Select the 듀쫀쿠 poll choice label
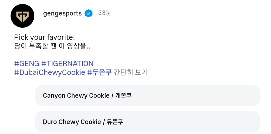271x134 pixels. point(115,122)
